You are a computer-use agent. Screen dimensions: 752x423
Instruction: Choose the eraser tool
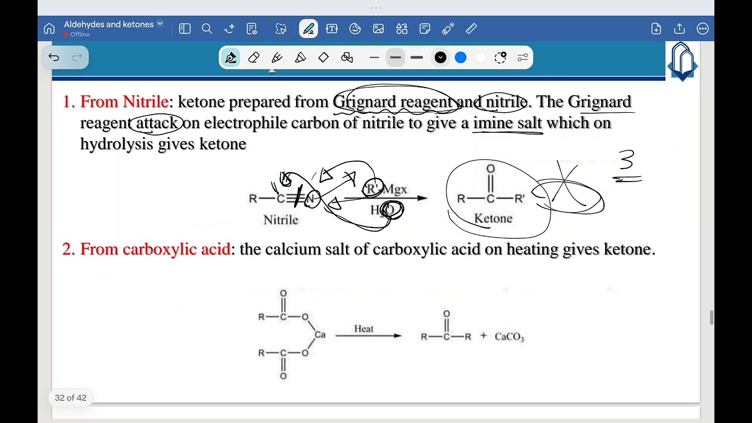tap(254, 58)
